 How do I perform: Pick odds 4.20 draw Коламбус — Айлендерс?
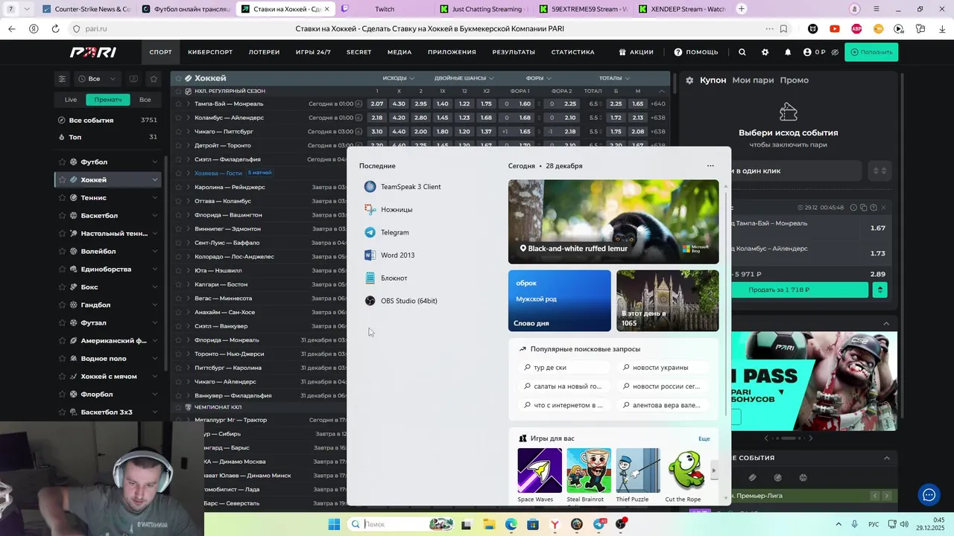(x=399, y=118)
